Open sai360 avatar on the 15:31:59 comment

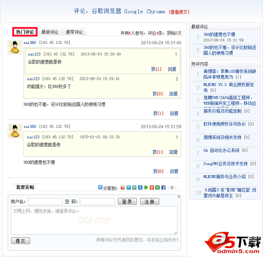15,131
